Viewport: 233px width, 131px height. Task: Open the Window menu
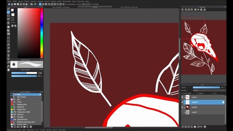(66, 1)
